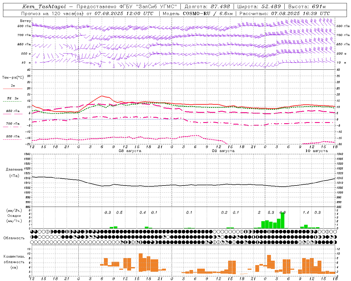The height and width of the screenshot is (281, 351).
Task: Click the Давление pressure panel label
Action: click(14, 170)
